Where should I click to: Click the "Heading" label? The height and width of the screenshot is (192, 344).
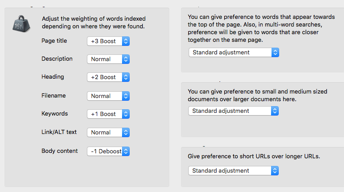pyautogui.click(x=53, y=77)
